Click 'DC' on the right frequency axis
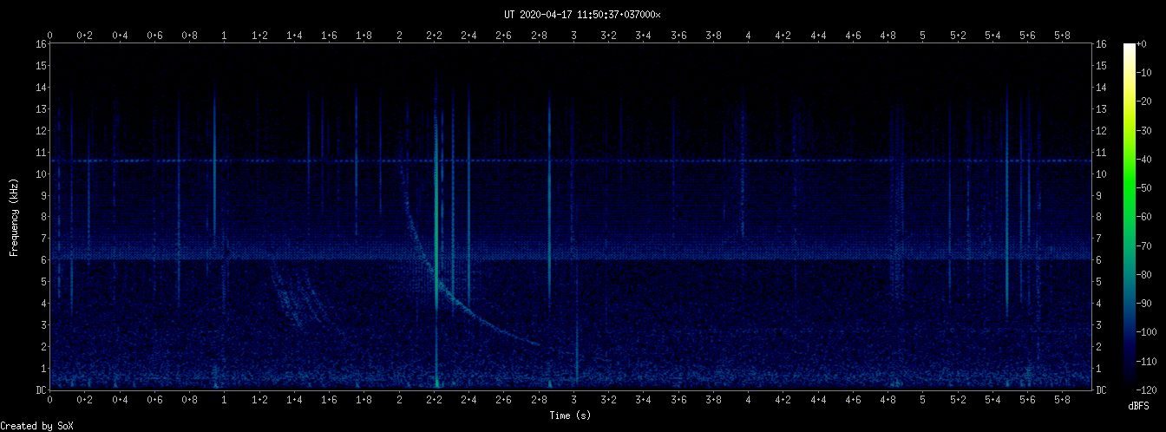1166x432 pixels. click(1102, 390)
